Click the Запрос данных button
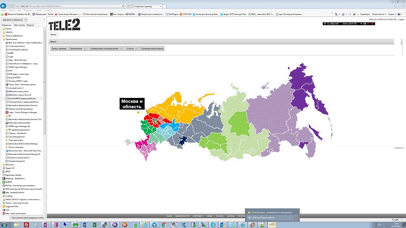The width and height of the screenshot is (406, 228). click(x=59, y=48)
